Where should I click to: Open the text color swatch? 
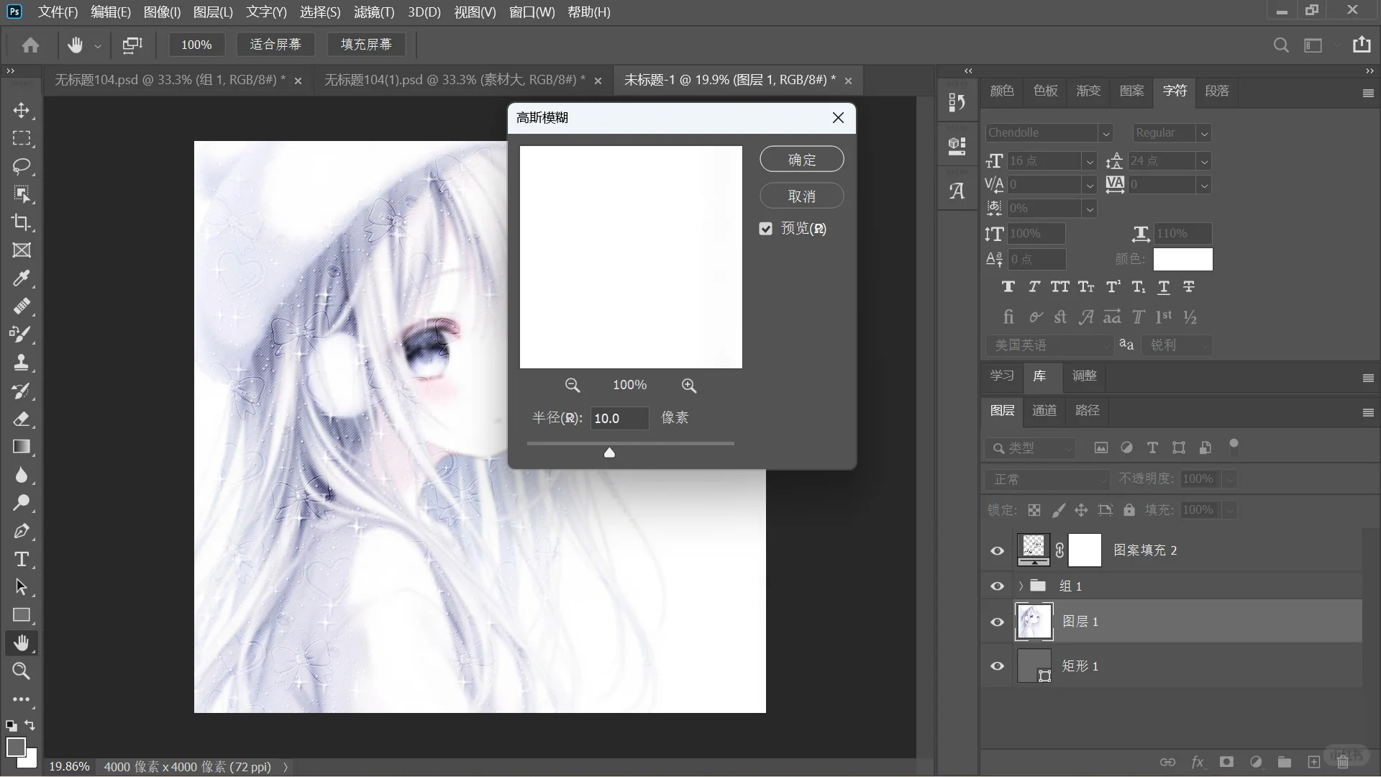coord(1182,259)
